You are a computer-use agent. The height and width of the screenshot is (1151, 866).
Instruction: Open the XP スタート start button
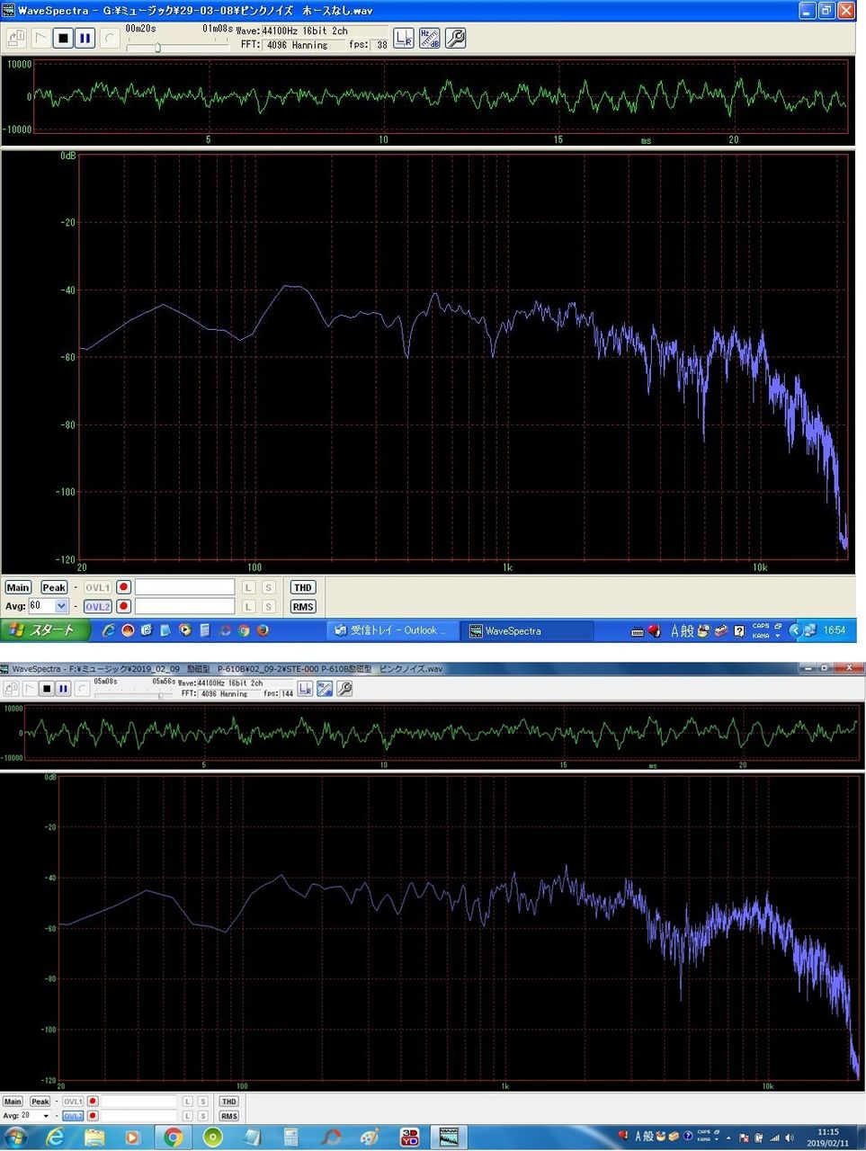coord(45,630)
